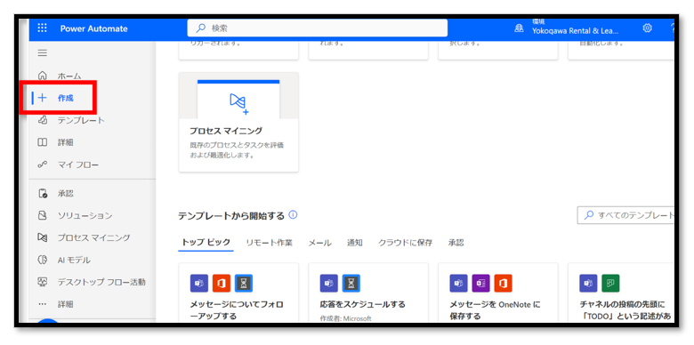
Task: Click the environment icon in header
Action: click(x=519, y=28)
